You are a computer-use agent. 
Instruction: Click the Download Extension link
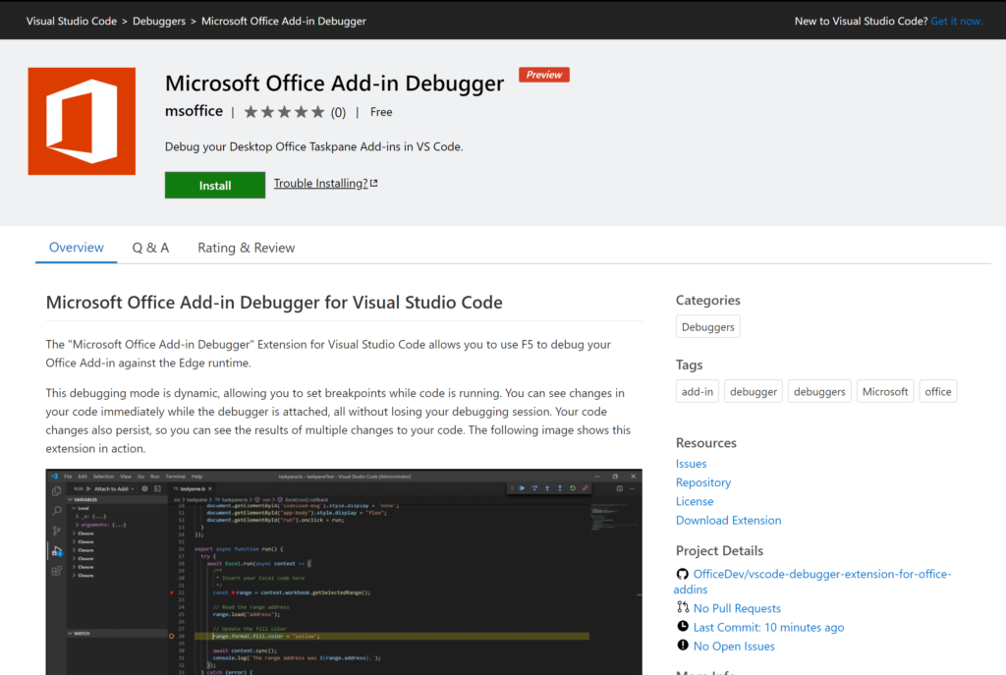[728, 520]
